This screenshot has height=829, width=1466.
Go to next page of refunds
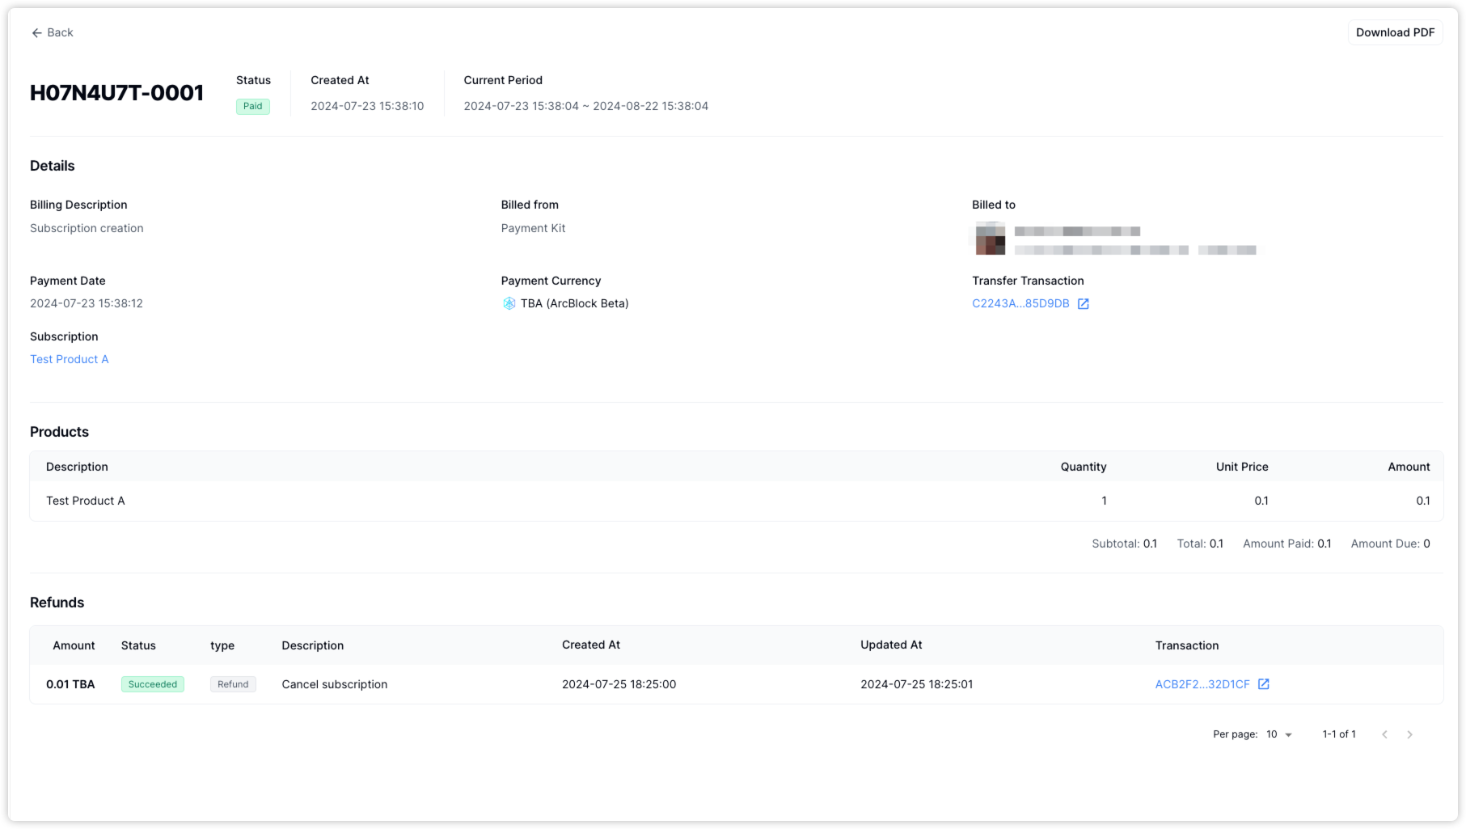point(1409,734)
